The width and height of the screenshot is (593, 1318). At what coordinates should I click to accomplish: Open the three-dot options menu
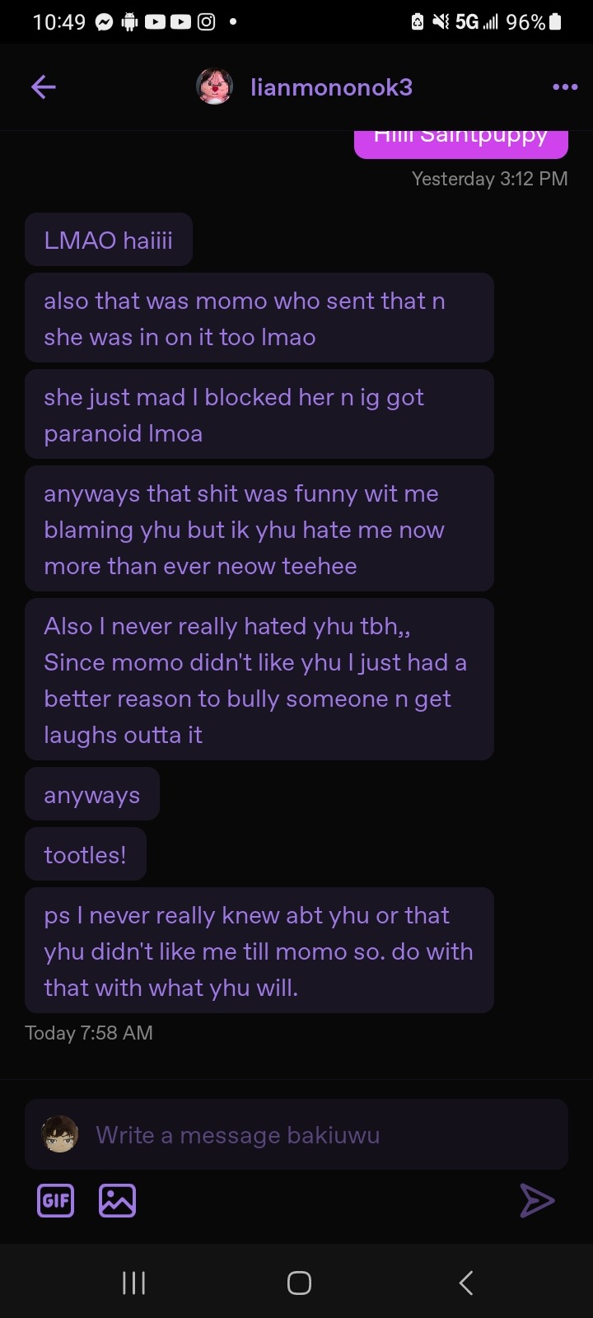tap(565, 86)
